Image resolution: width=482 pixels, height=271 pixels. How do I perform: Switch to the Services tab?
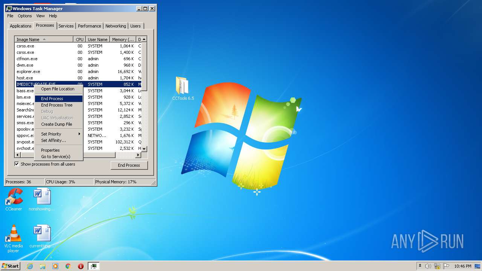(x=66, y=26)
